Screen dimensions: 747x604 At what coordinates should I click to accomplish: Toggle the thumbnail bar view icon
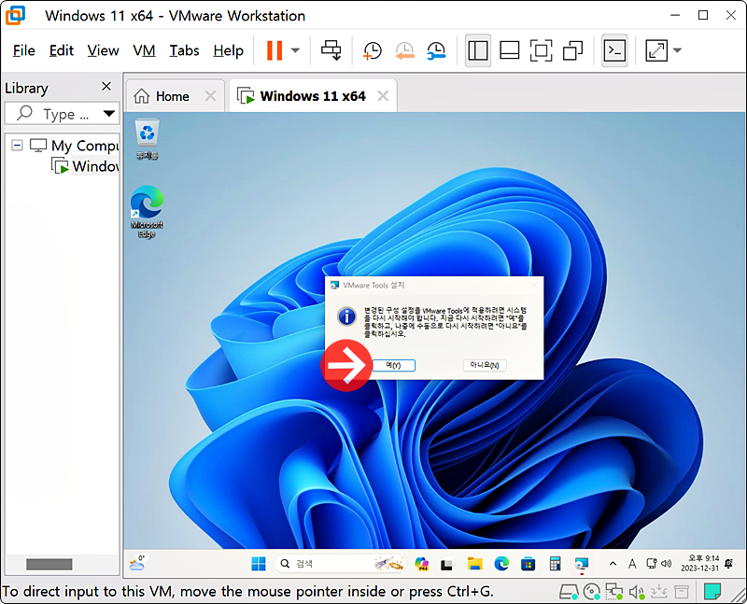click(509, 50)
